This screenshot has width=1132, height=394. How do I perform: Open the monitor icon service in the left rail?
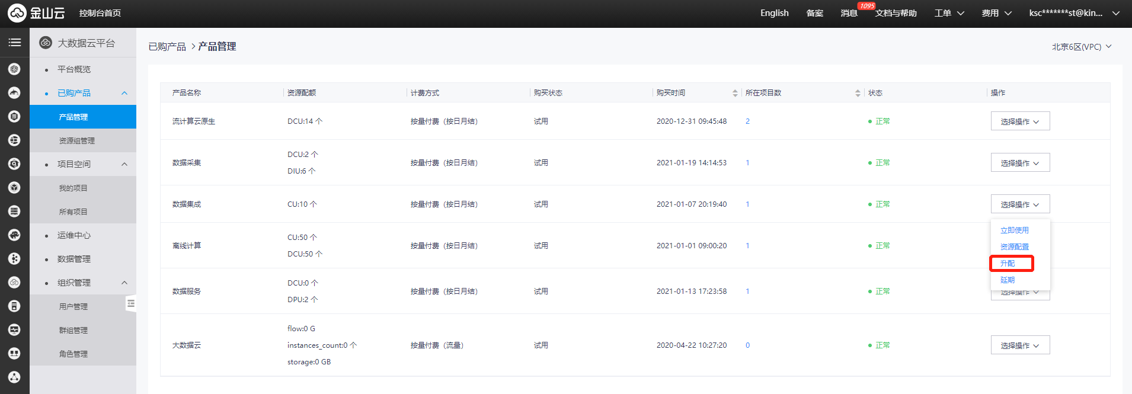click(14, 330)
